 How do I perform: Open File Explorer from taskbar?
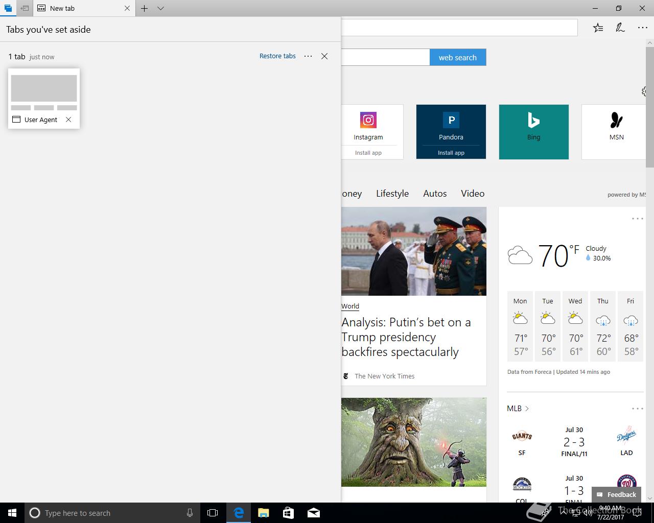point(264,513)
